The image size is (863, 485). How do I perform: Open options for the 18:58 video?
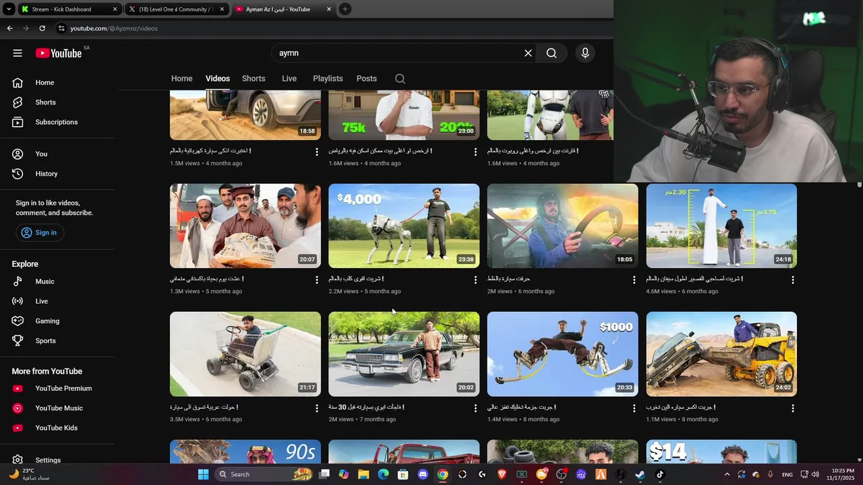click(316, 152)
